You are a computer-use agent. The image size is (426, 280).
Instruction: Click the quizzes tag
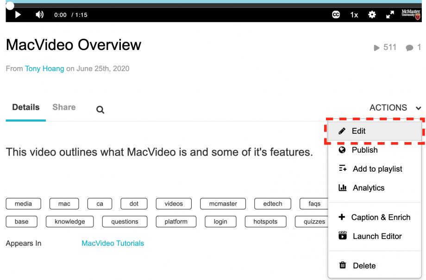point(312,222)
